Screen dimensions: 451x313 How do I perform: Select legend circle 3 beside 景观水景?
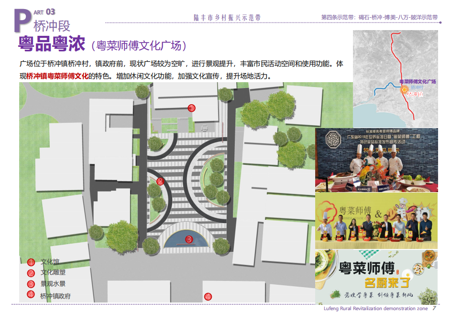pyautogui.click(x=31, y=284)
